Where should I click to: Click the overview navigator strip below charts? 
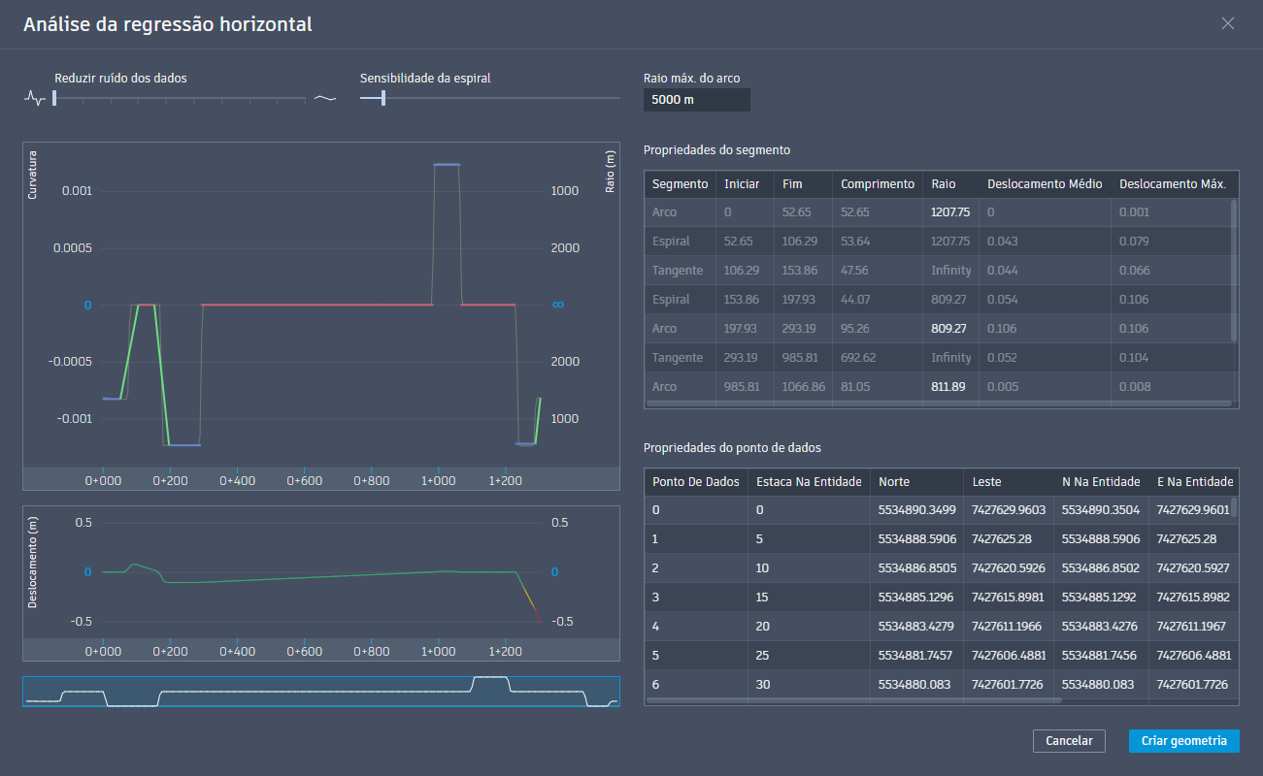[321, 692]
